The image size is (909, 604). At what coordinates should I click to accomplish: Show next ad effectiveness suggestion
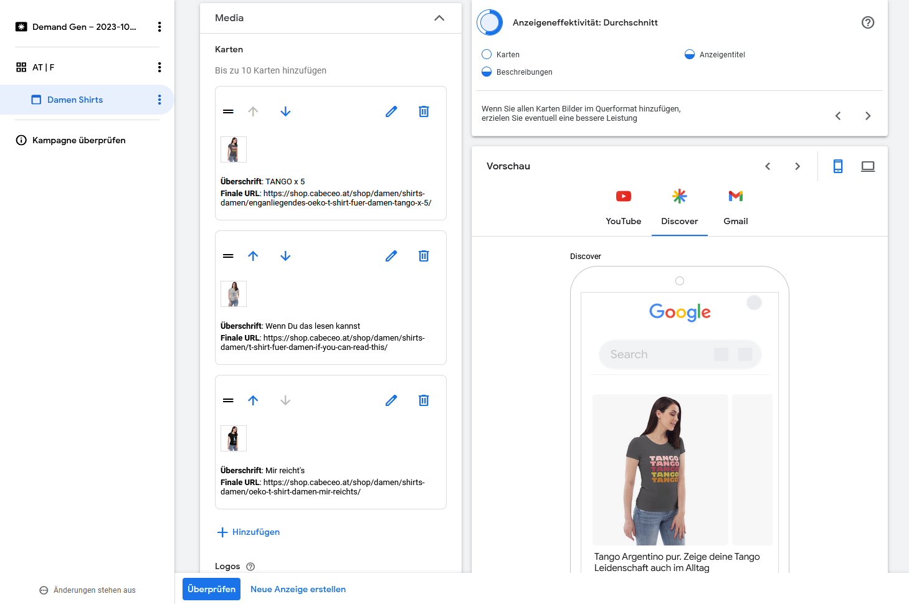[x=868, y=116]
